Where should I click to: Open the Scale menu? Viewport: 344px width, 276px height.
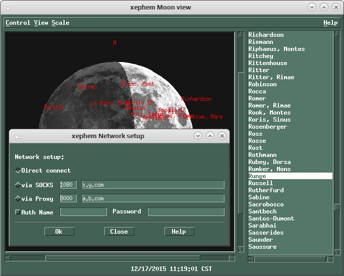(x=61, y=23)
